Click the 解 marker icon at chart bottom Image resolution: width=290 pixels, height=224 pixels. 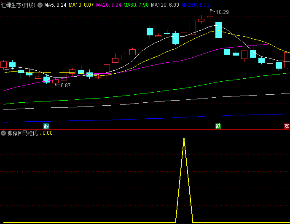46,126
